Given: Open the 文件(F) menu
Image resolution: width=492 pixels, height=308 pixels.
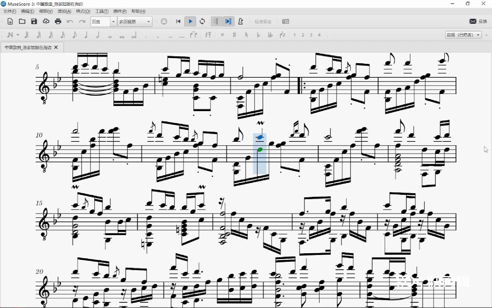Looking at the screenshot, I should click(10, 11).
